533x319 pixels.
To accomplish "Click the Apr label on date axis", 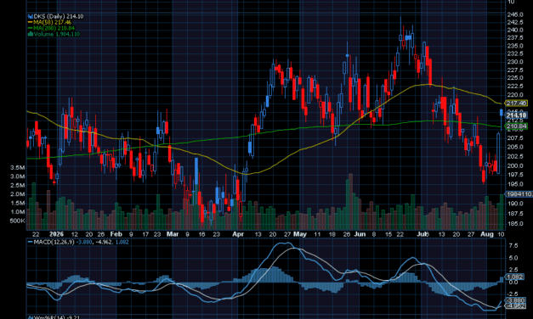I will [x=238, y=234].
